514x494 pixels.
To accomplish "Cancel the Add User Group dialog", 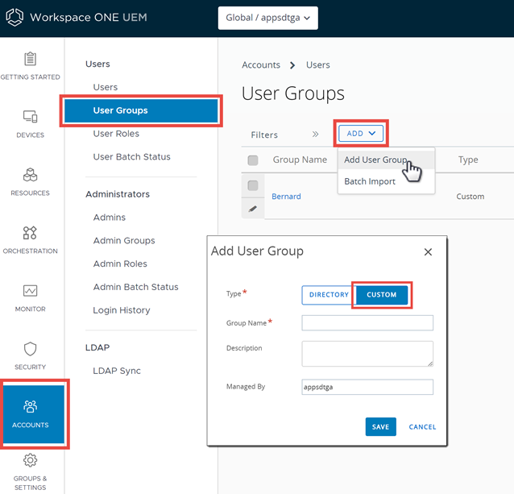I will [x=422, y=427].
